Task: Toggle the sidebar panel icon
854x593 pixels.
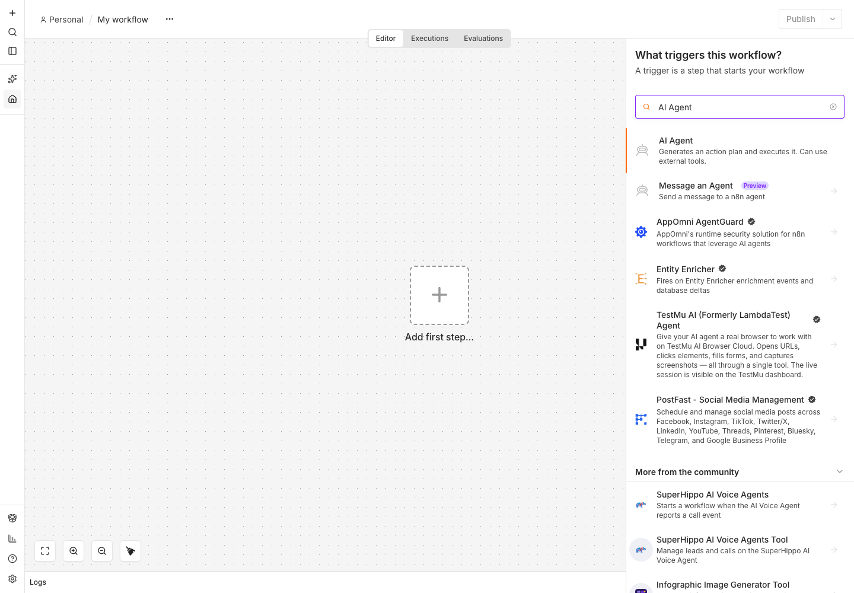Action: [x=12, y=51]
